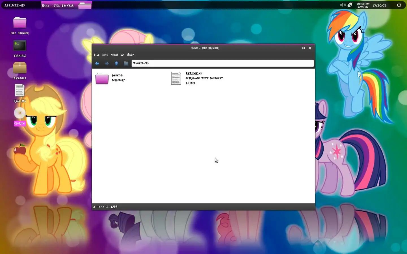This screenshot has width=407, height=254.
Task: Go forward with the right arrow icon
Action: coord(107,63)
